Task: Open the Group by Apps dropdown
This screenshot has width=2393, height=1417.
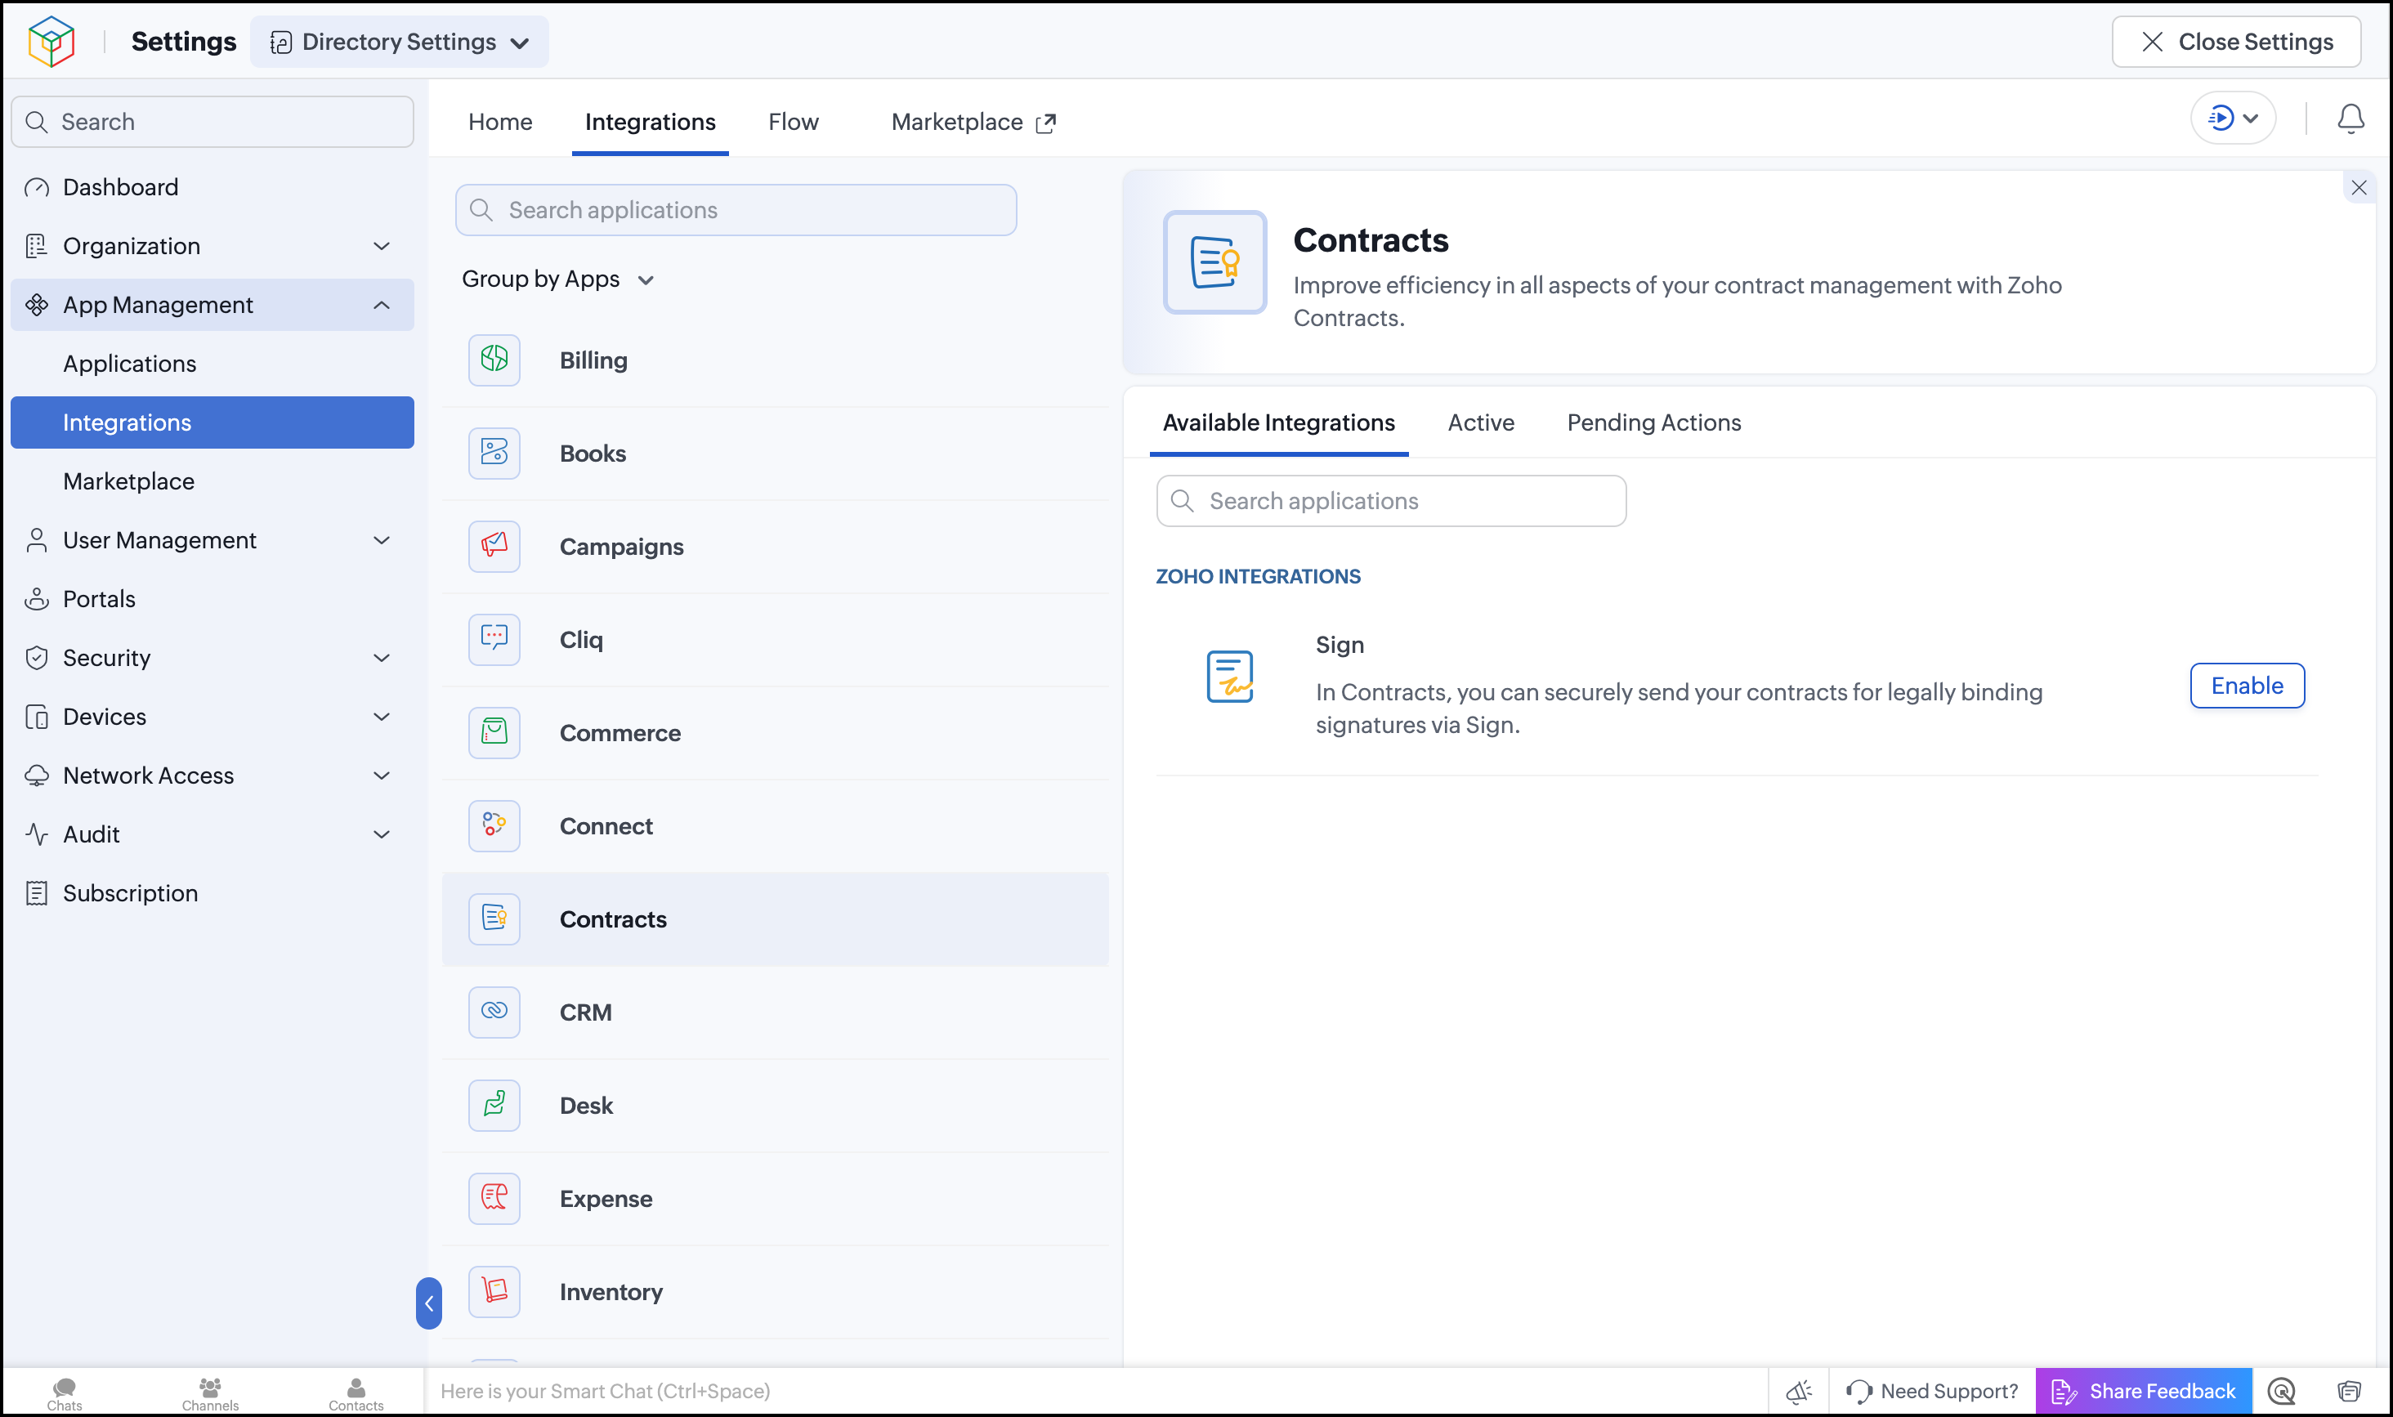Action: click(x=557, y=279)
